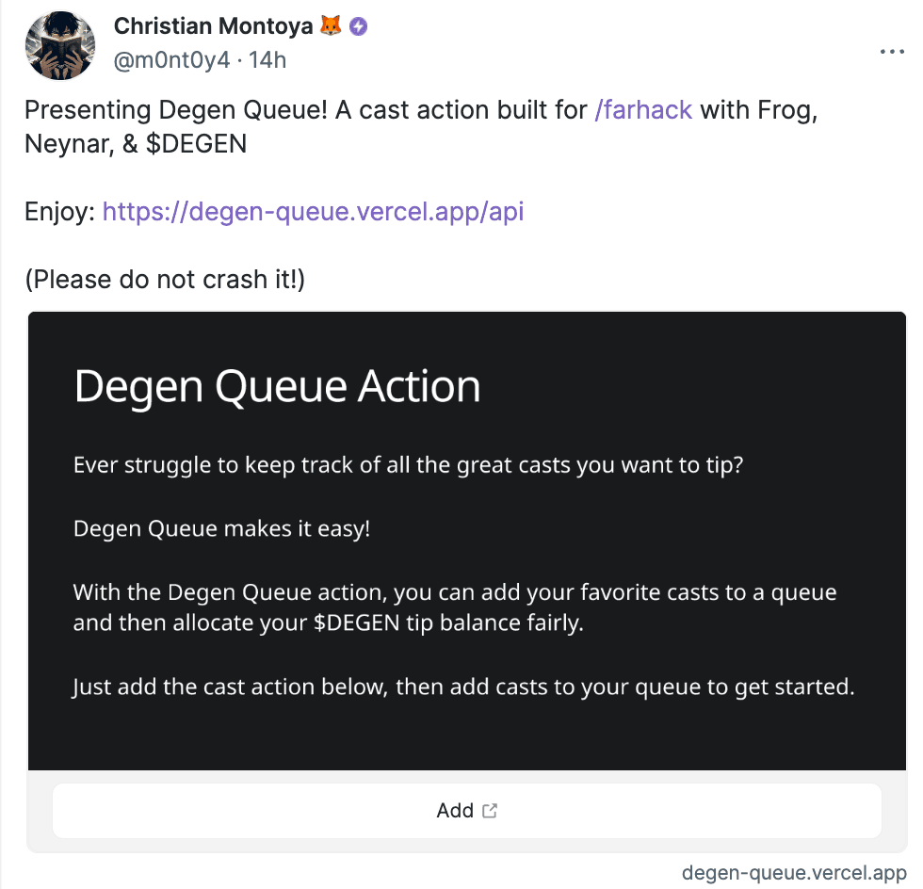The image size is (923, 889).
Task: Click the Degen Queue Action heading
Action: (x=277, y=386)
